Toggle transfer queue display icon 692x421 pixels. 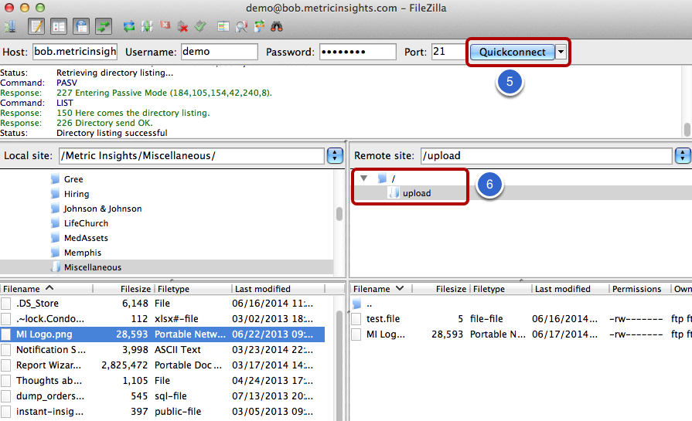104,27
